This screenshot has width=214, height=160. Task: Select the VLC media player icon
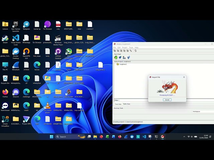(x=47, y=108)
